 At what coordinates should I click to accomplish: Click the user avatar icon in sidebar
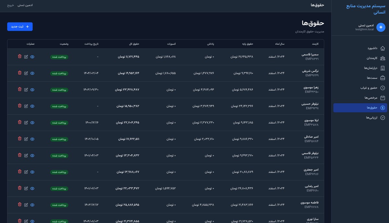click(381, 27)
